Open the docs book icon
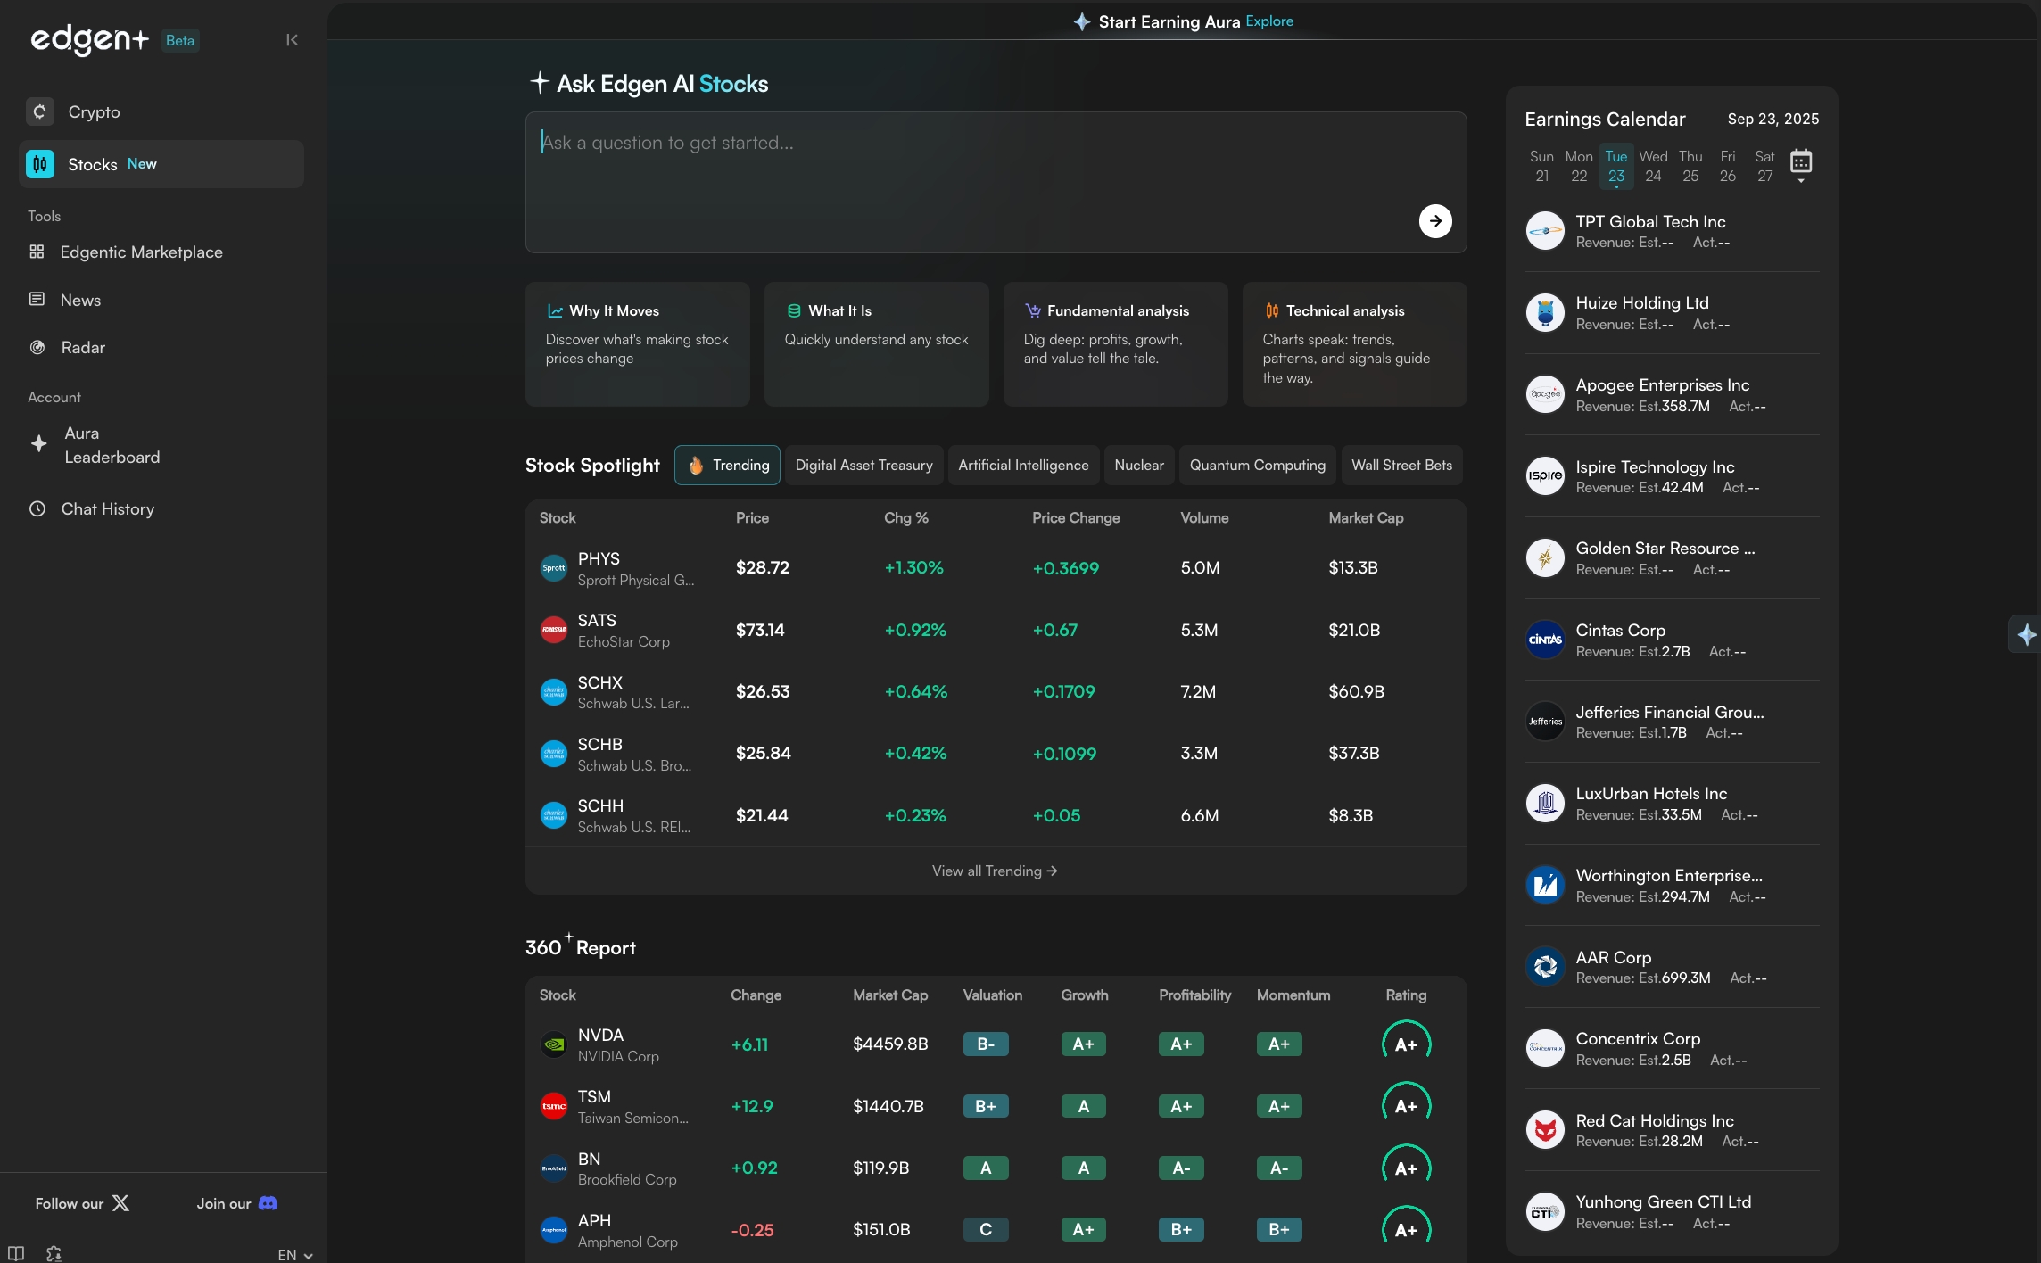 (16, 1253)
